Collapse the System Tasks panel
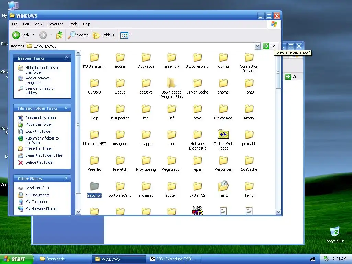The image size is (352, 264). (x=66, y=58)
